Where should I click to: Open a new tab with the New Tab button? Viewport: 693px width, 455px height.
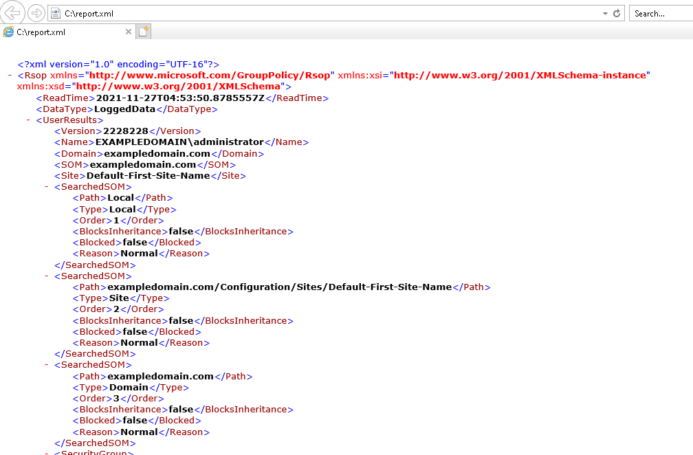pos(143,32)
